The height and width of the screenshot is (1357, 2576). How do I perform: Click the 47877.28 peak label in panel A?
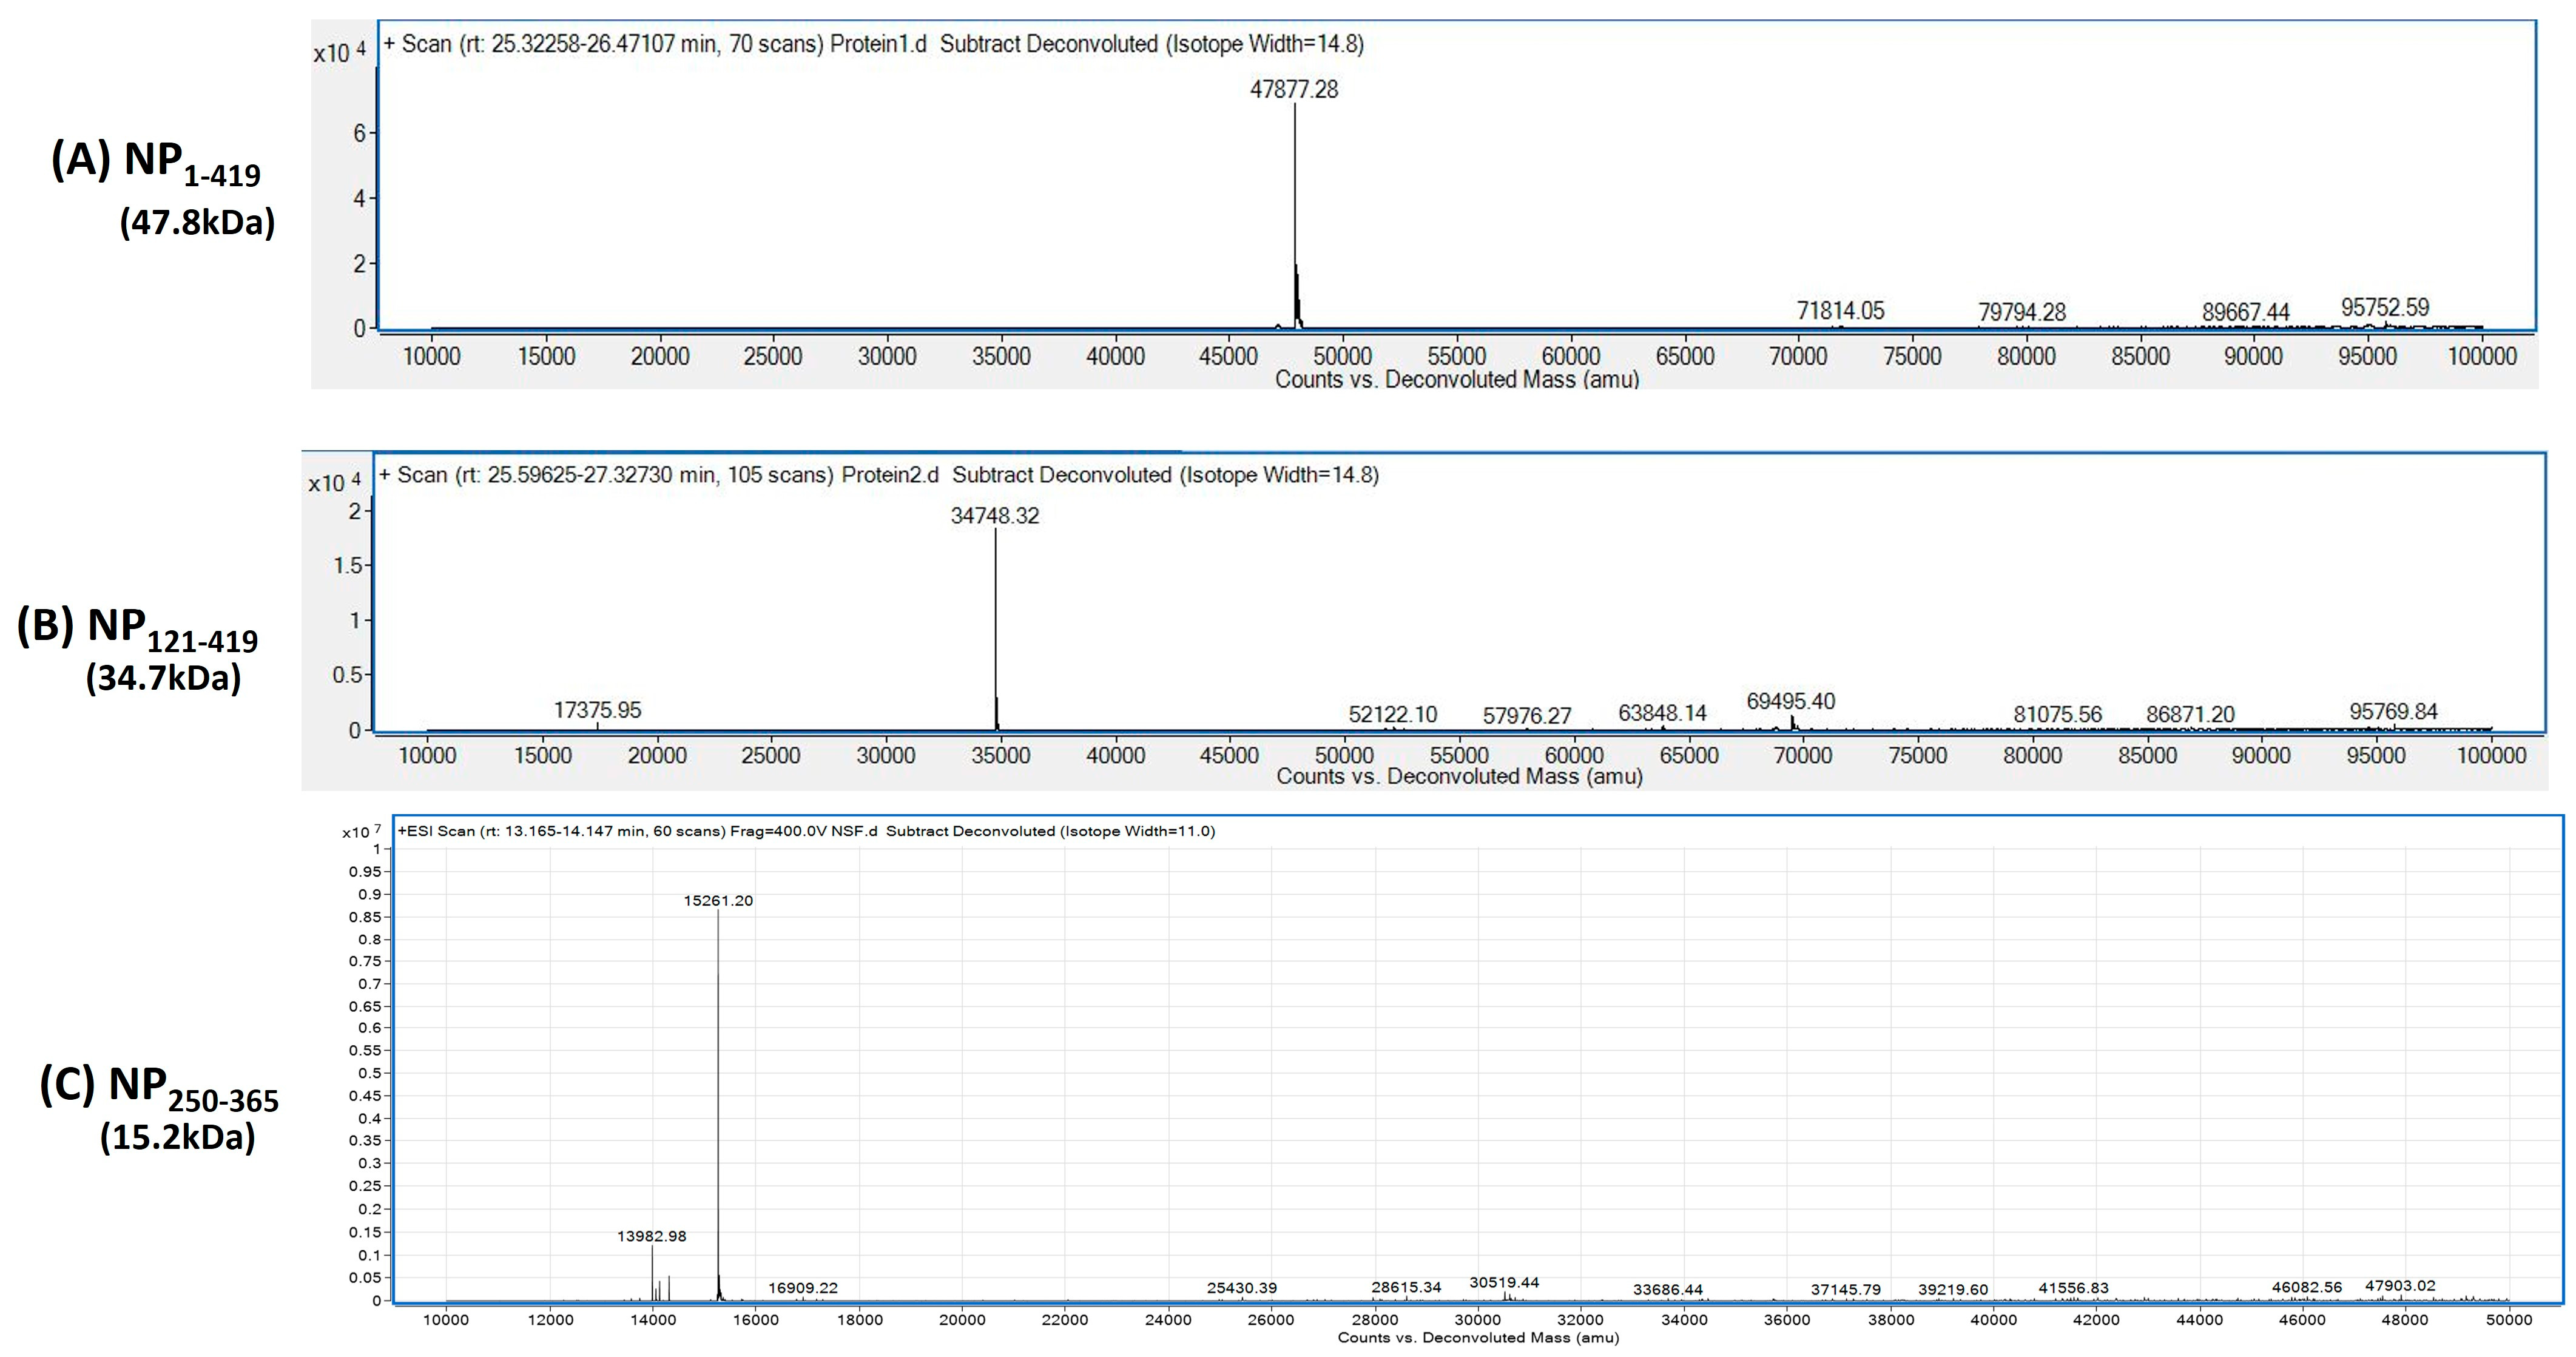[1293, 89]
